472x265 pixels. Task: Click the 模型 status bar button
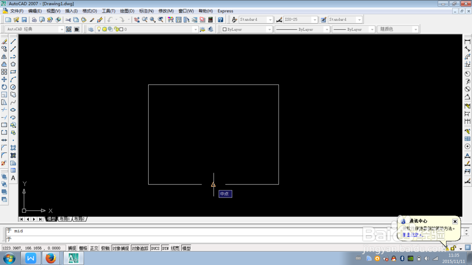click(186, 248)
